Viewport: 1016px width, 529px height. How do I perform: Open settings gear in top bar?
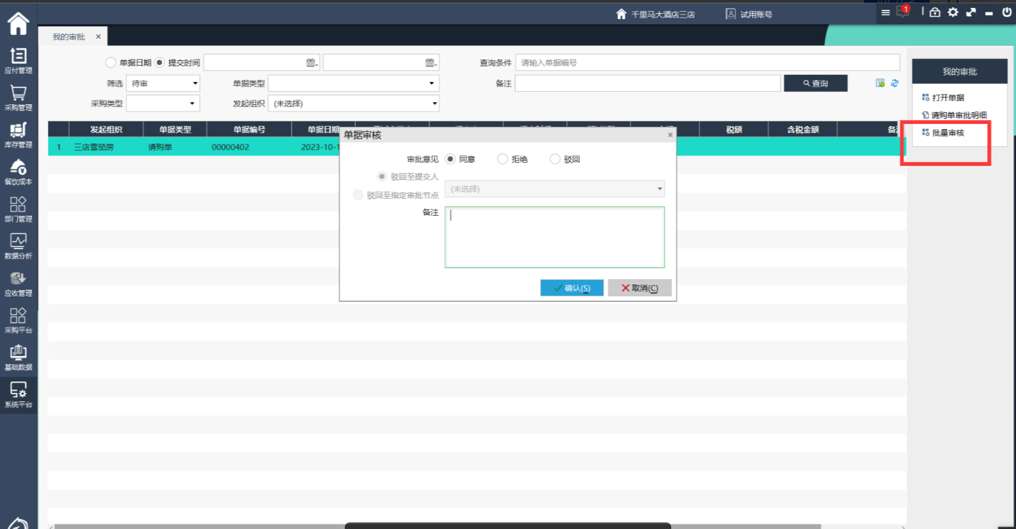(x=953, y=12)
